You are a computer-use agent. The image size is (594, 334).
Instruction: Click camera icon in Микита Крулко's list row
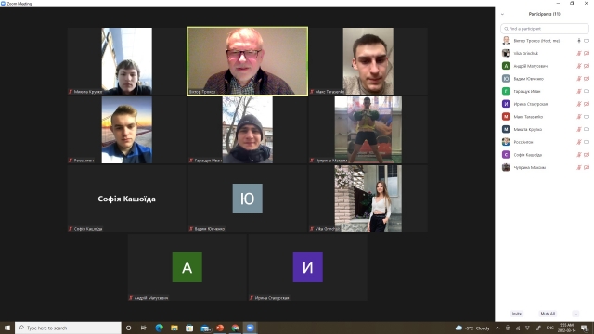pos(587,129)
